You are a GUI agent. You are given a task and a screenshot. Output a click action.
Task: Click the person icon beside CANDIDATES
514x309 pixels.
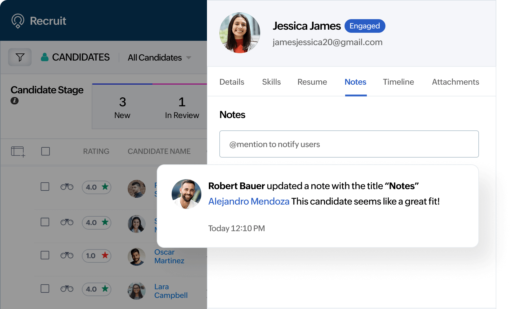(45, 56)
